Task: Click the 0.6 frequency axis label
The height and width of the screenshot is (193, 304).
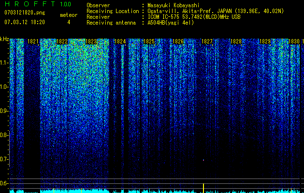Action: click(x=4, y=183)
